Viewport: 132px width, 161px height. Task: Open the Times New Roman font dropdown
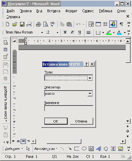pyautogui.click(x=42, y=32)
